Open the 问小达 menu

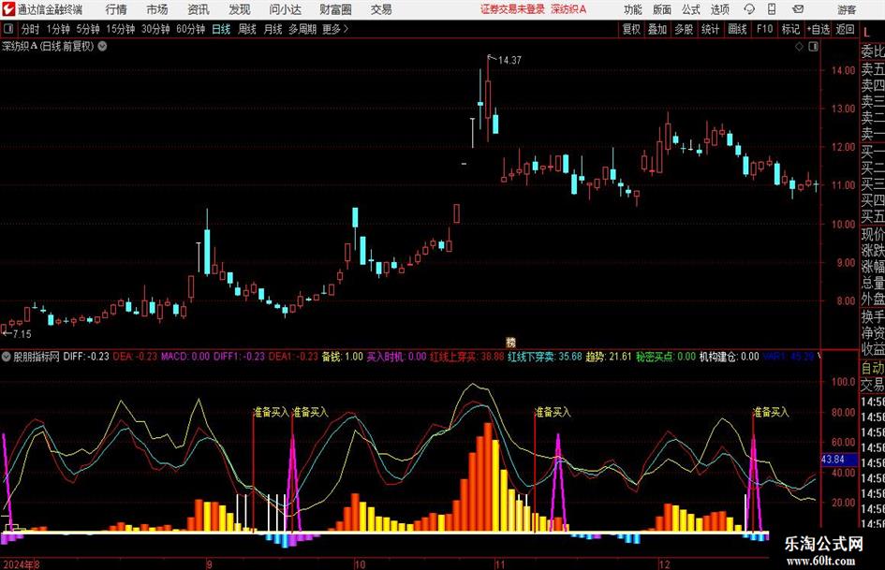(285, 9)
